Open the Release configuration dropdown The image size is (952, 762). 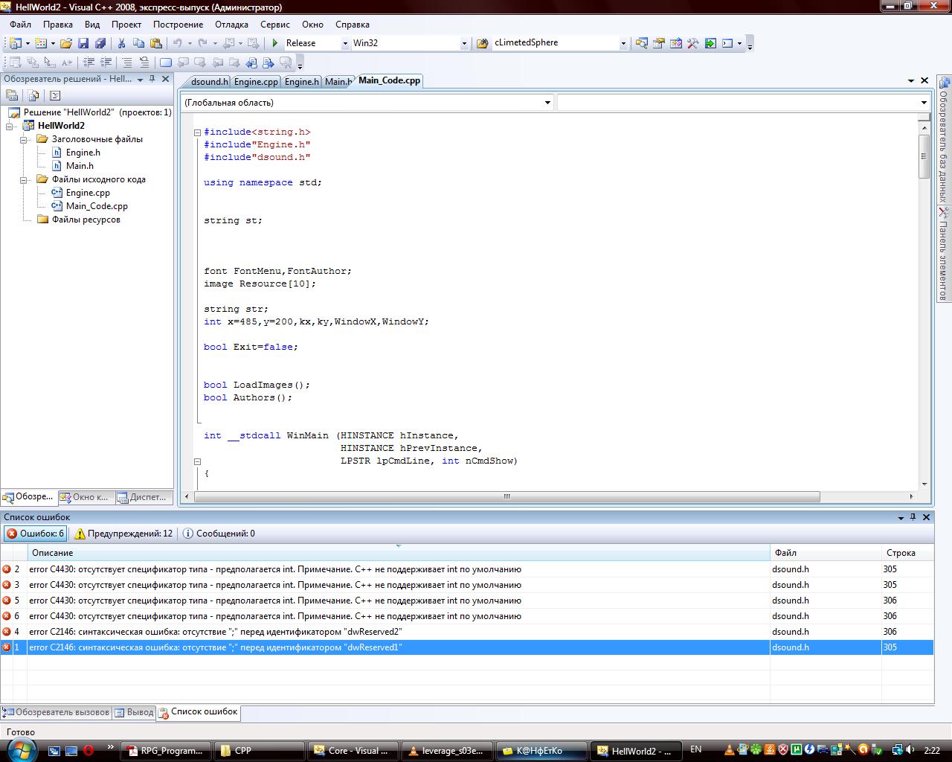(344, 43)
